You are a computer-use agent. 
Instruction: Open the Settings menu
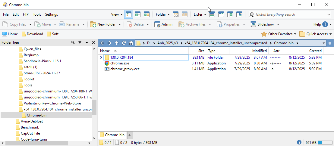click(52, 14)
